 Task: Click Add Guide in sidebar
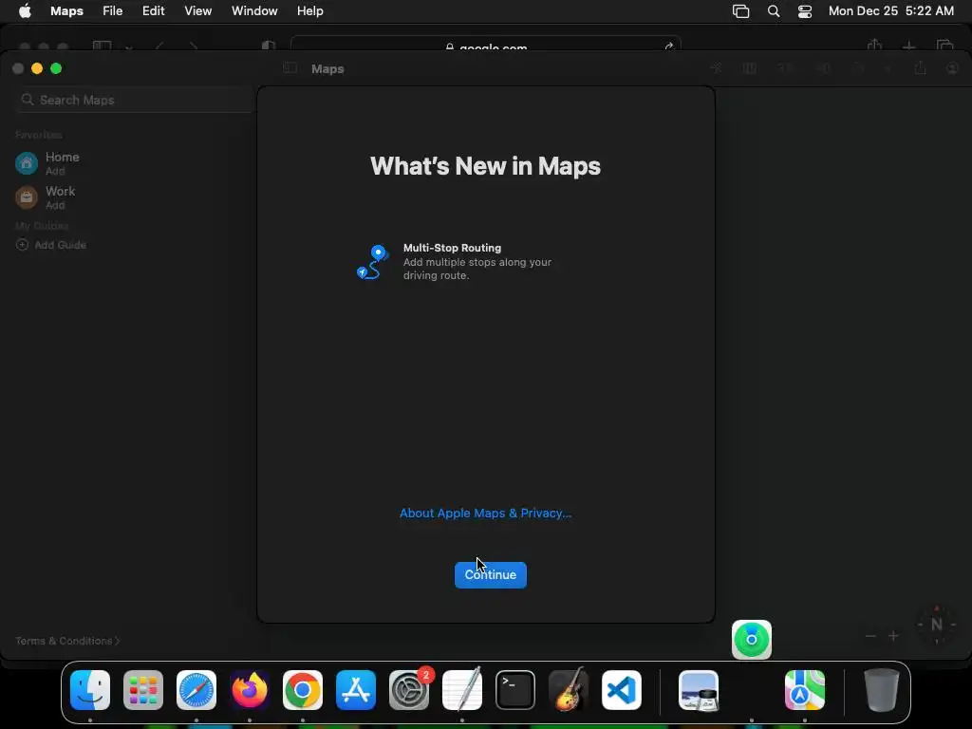tap(51, 245)
